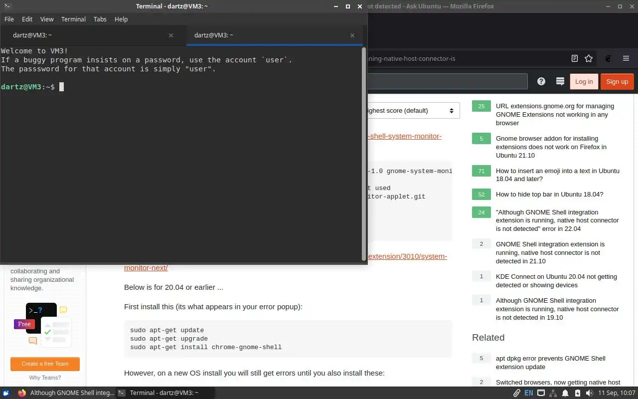The height and width of the screenshot is (399, 638).
Task: Open 'How to hide top bar in Ubuntu 18.04?'
Action: (x=549, y=195)
